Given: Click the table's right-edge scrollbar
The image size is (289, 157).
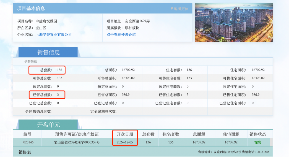Looking at the screenshot, I should [271, 142].
